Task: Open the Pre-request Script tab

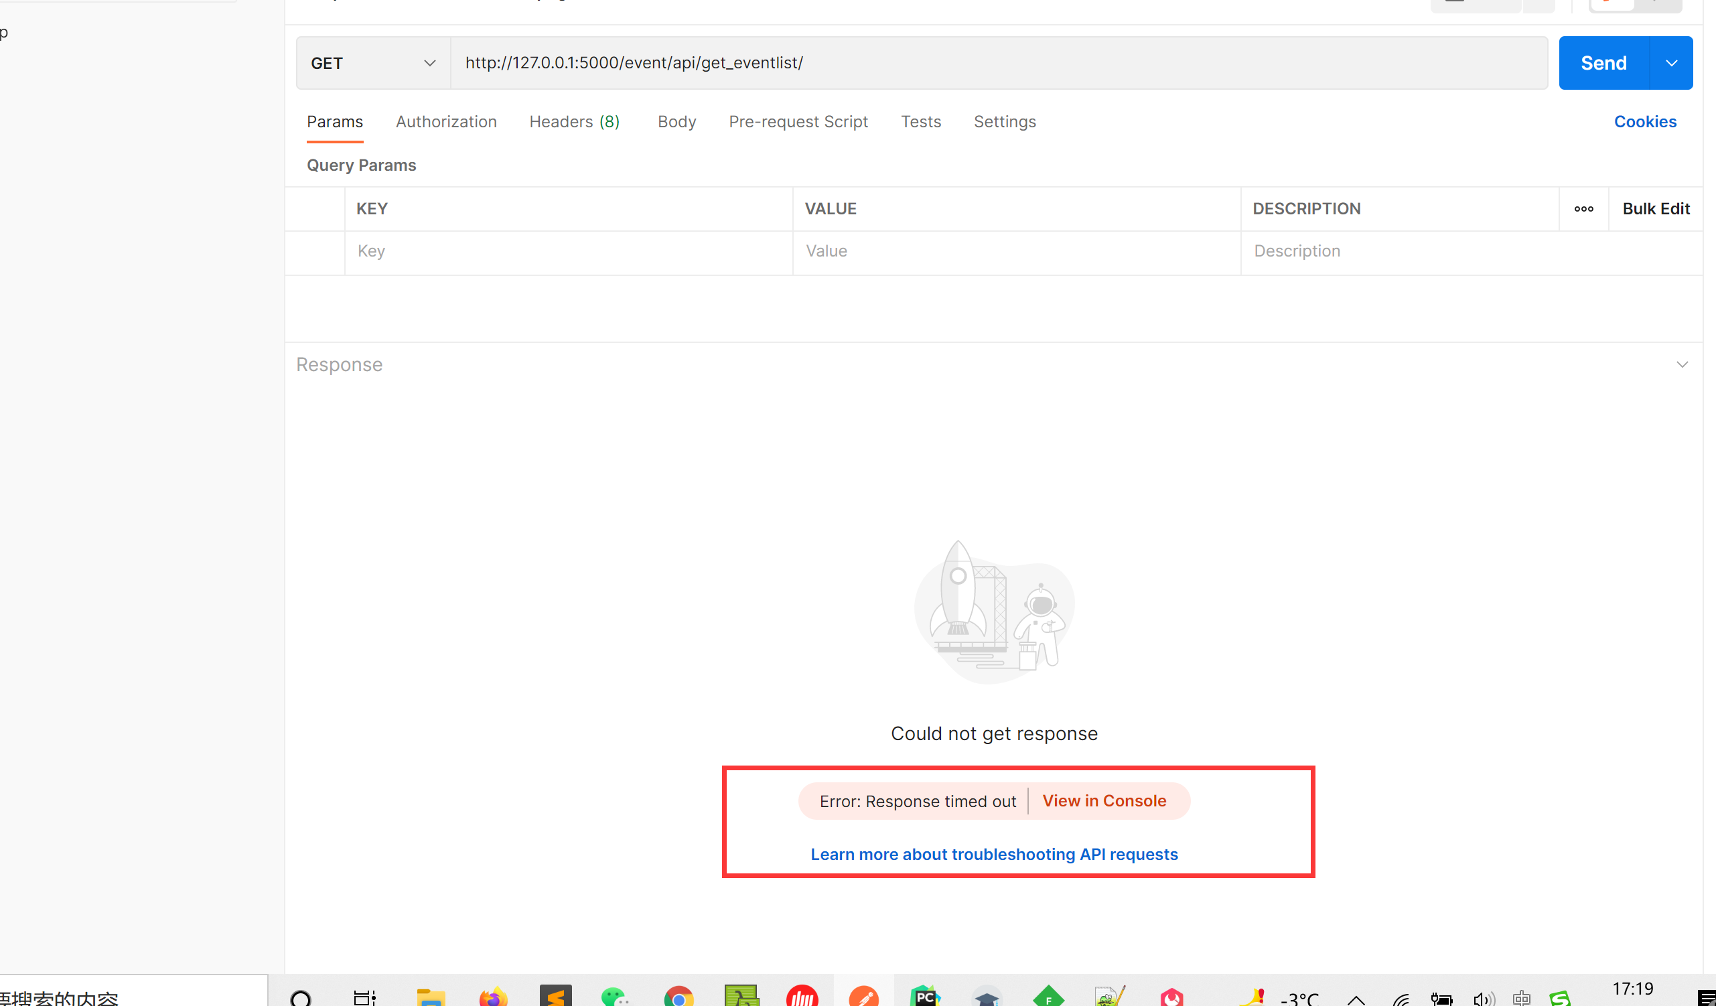Action: [x=798, y=121]
